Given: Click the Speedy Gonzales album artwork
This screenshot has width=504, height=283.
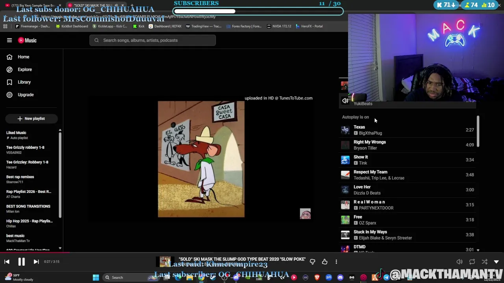Looking at the screenshot, I should (201, 159).
